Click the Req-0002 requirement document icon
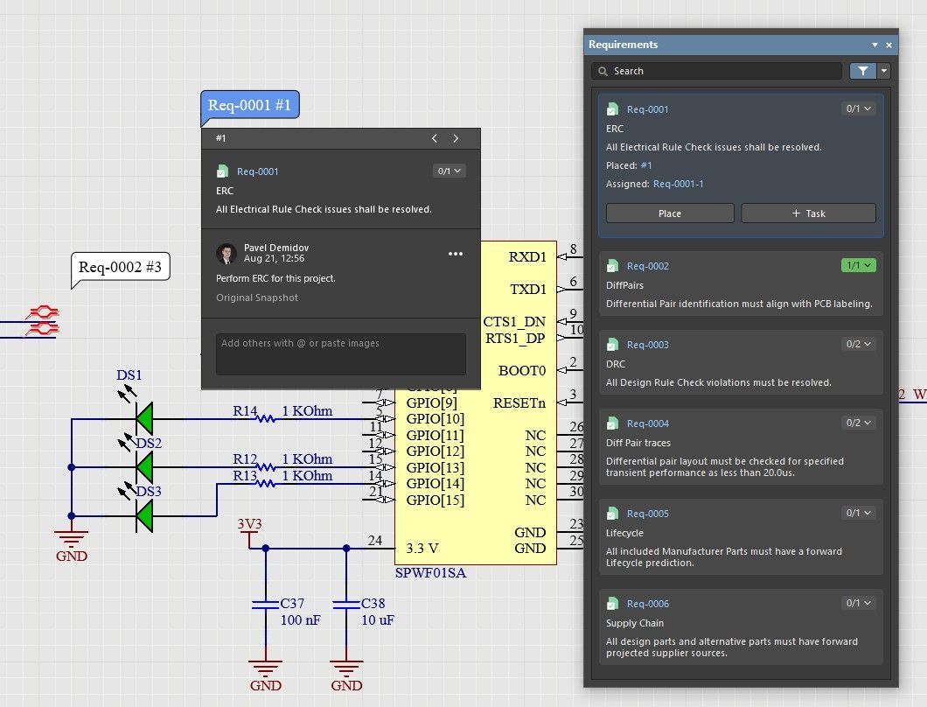Viewport: 927px width, 707px height. click(x=612, y=265)
